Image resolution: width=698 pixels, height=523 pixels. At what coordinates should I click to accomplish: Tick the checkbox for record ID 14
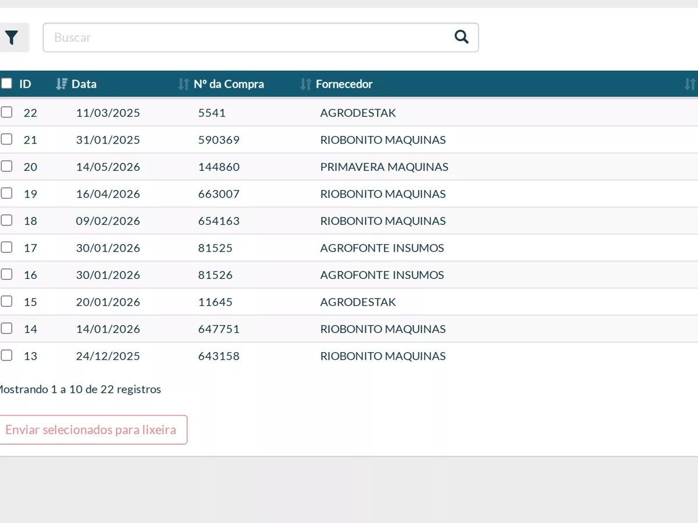[x=6, y=328]
